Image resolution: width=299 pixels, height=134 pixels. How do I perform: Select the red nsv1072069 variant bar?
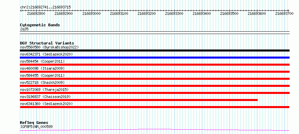pyautogui.click(x=155, y=93)
